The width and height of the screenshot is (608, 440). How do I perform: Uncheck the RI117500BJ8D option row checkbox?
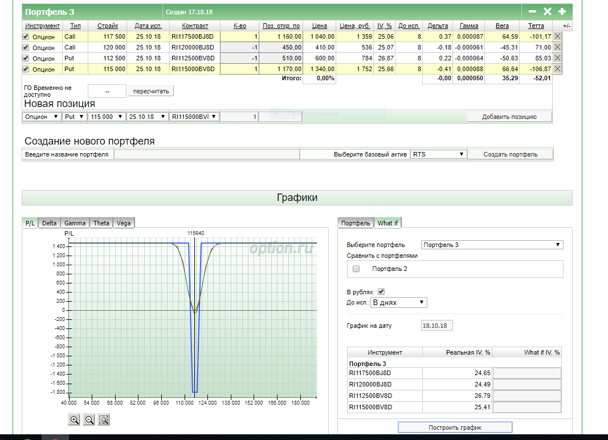click(25, 36)
